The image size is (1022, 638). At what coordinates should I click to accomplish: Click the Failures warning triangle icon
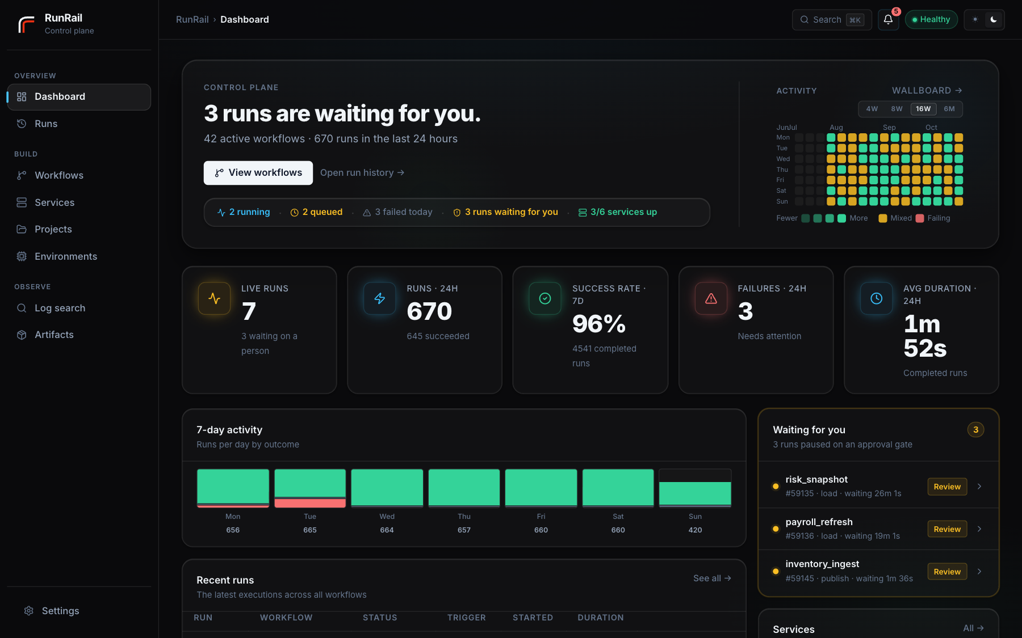711,298
